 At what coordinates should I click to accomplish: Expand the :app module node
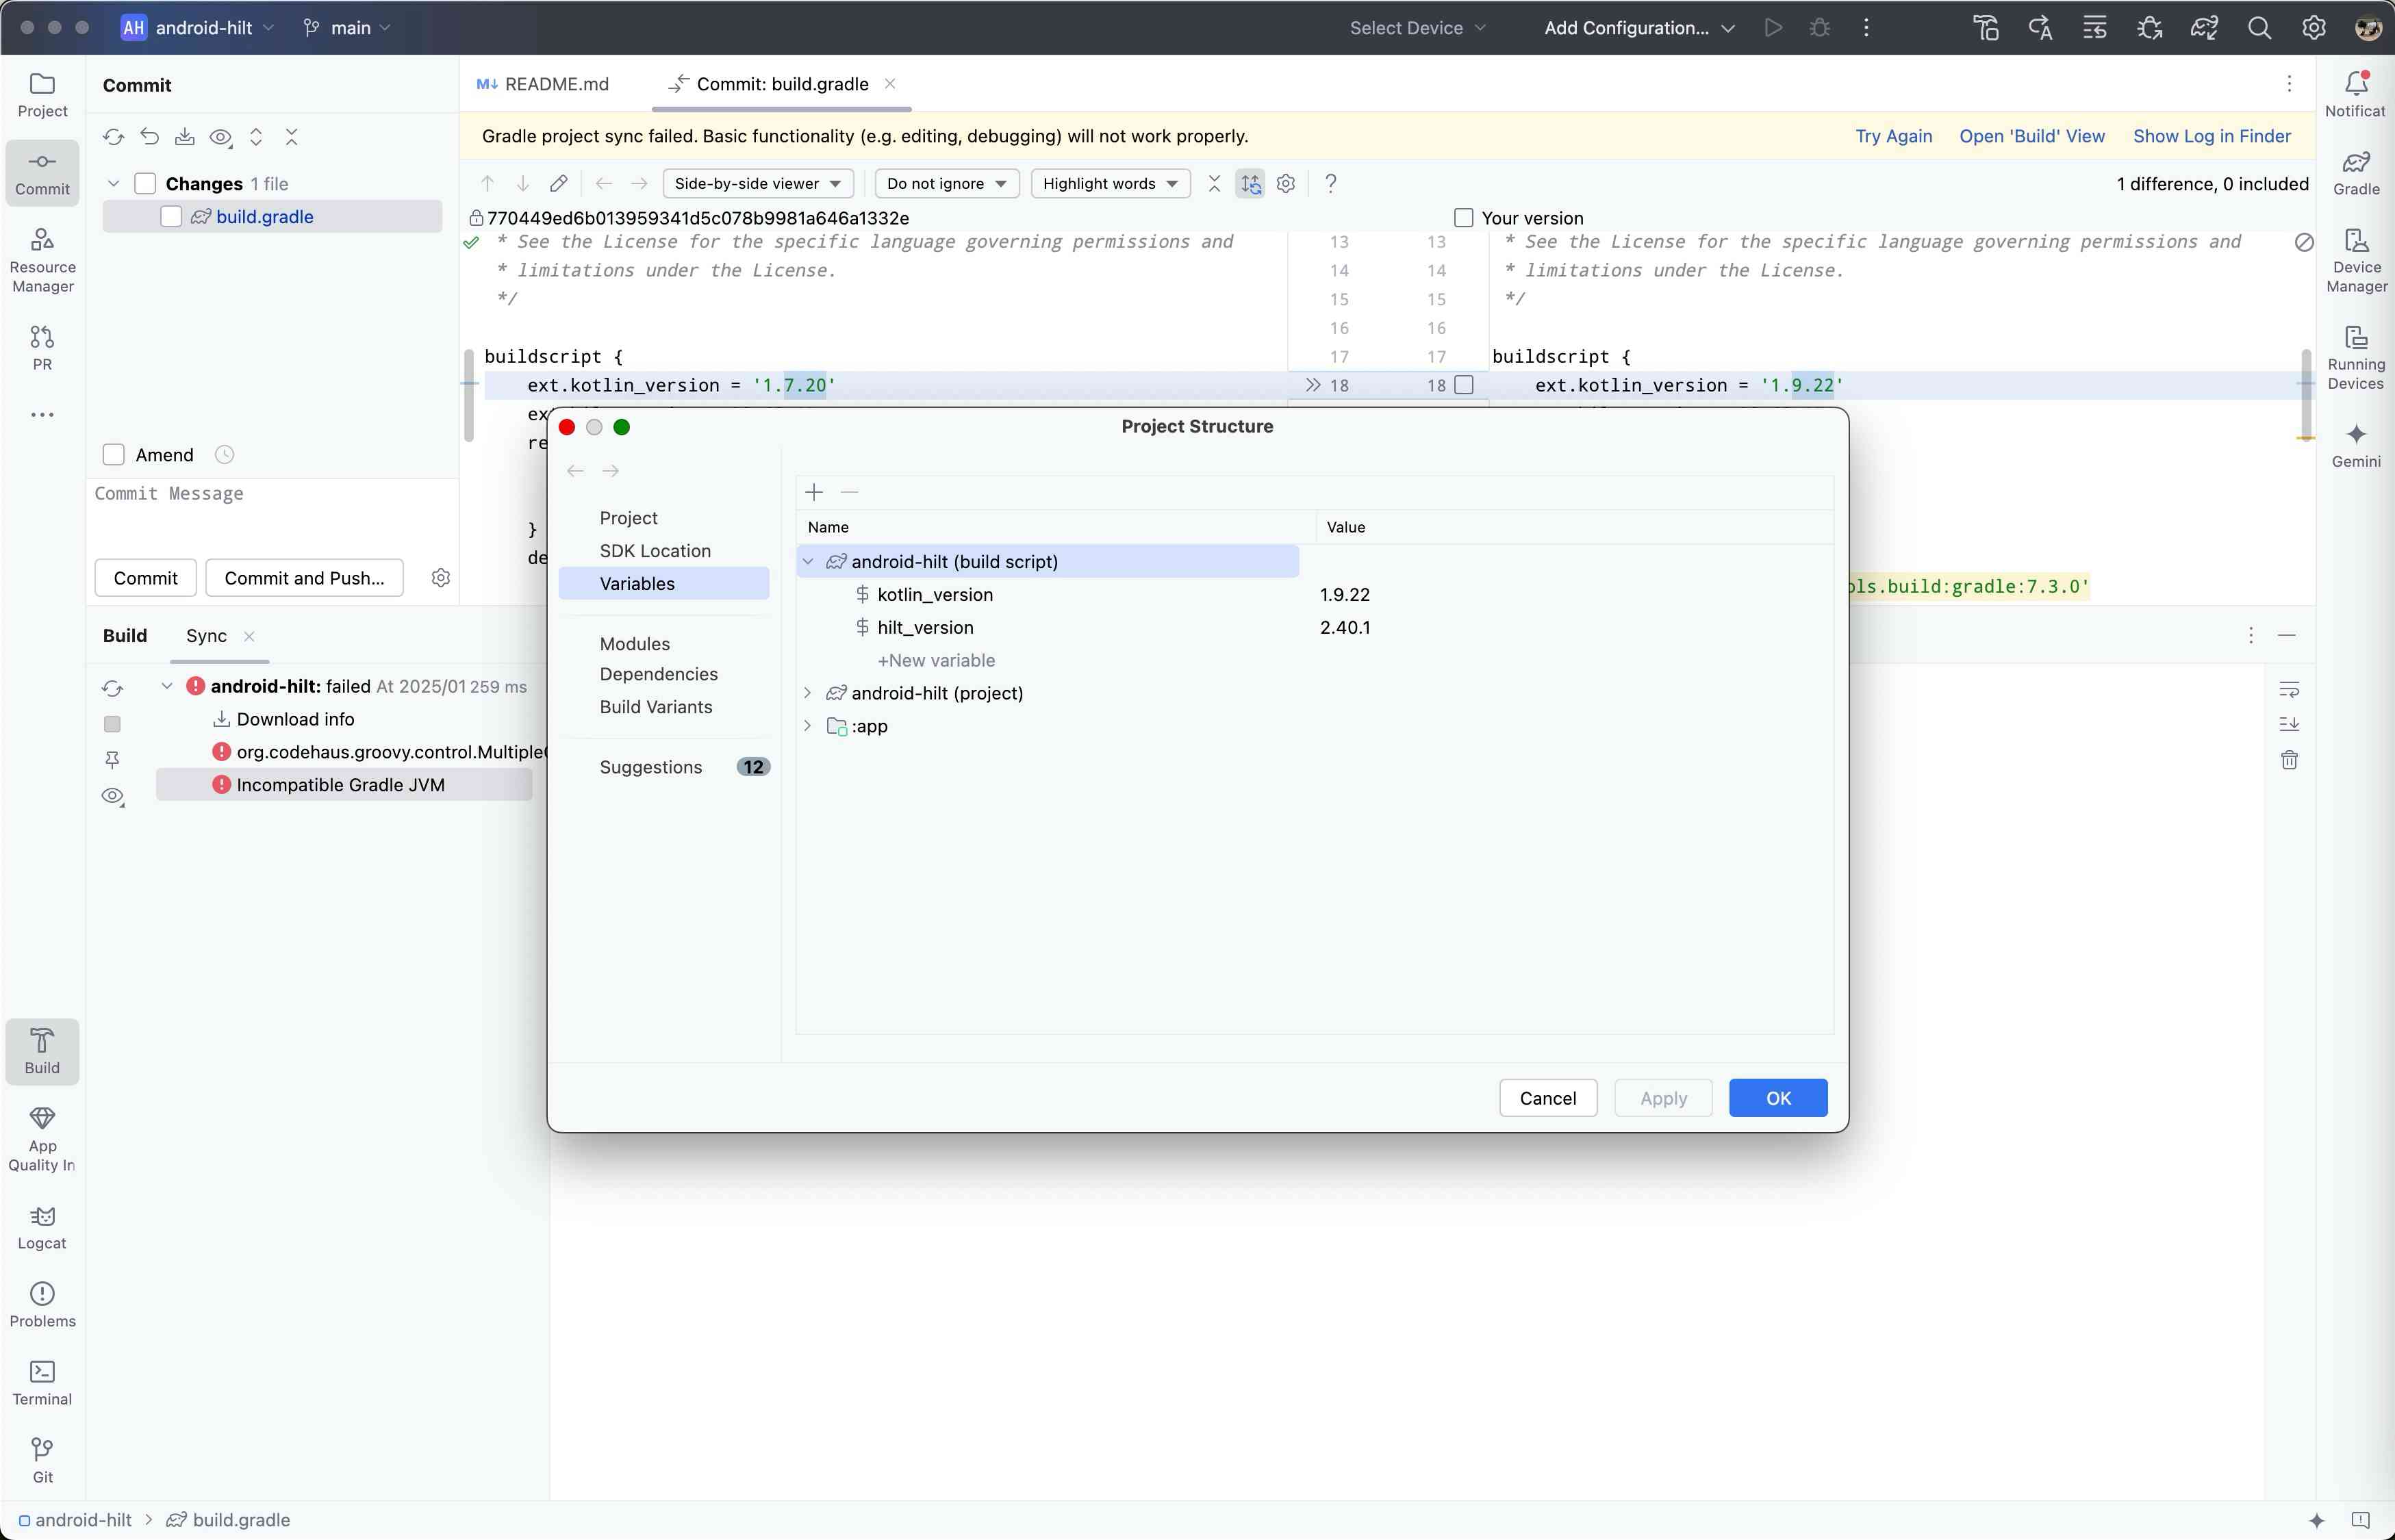[807, 726]
